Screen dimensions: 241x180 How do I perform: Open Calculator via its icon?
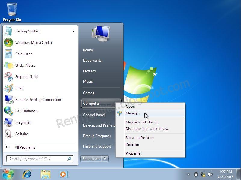pos(8,54)
